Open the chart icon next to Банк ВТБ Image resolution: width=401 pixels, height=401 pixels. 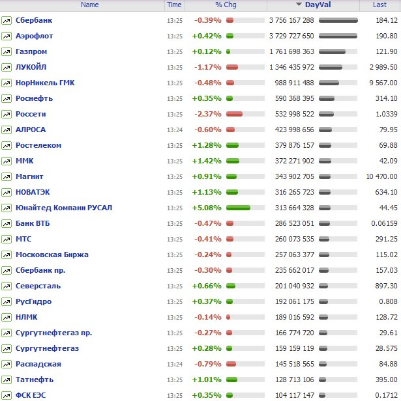tap(7, 223)
